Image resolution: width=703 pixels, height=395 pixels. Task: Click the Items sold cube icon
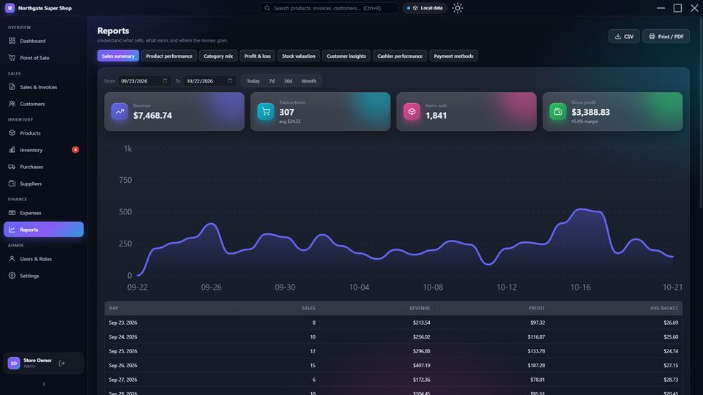pyautogui.click(x=412, y=111)
